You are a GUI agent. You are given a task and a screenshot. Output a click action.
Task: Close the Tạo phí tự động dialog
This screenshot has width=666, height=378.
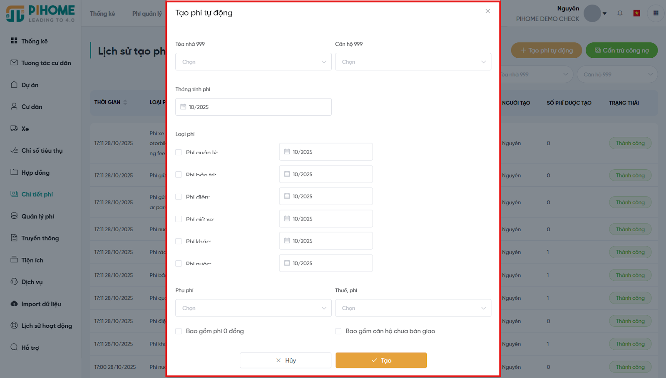[487, 11]
